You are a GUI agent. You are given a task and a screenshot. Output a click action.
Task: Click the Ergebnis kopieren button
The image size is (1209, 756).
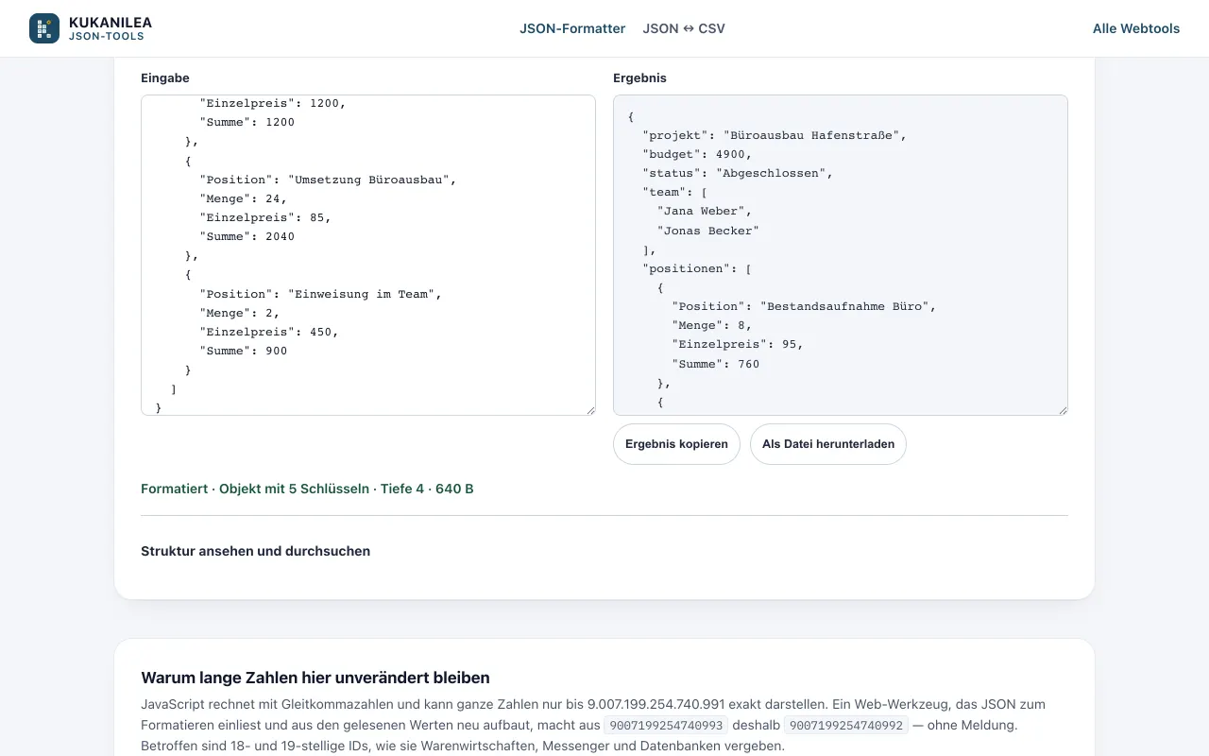(x=676, y=444)
